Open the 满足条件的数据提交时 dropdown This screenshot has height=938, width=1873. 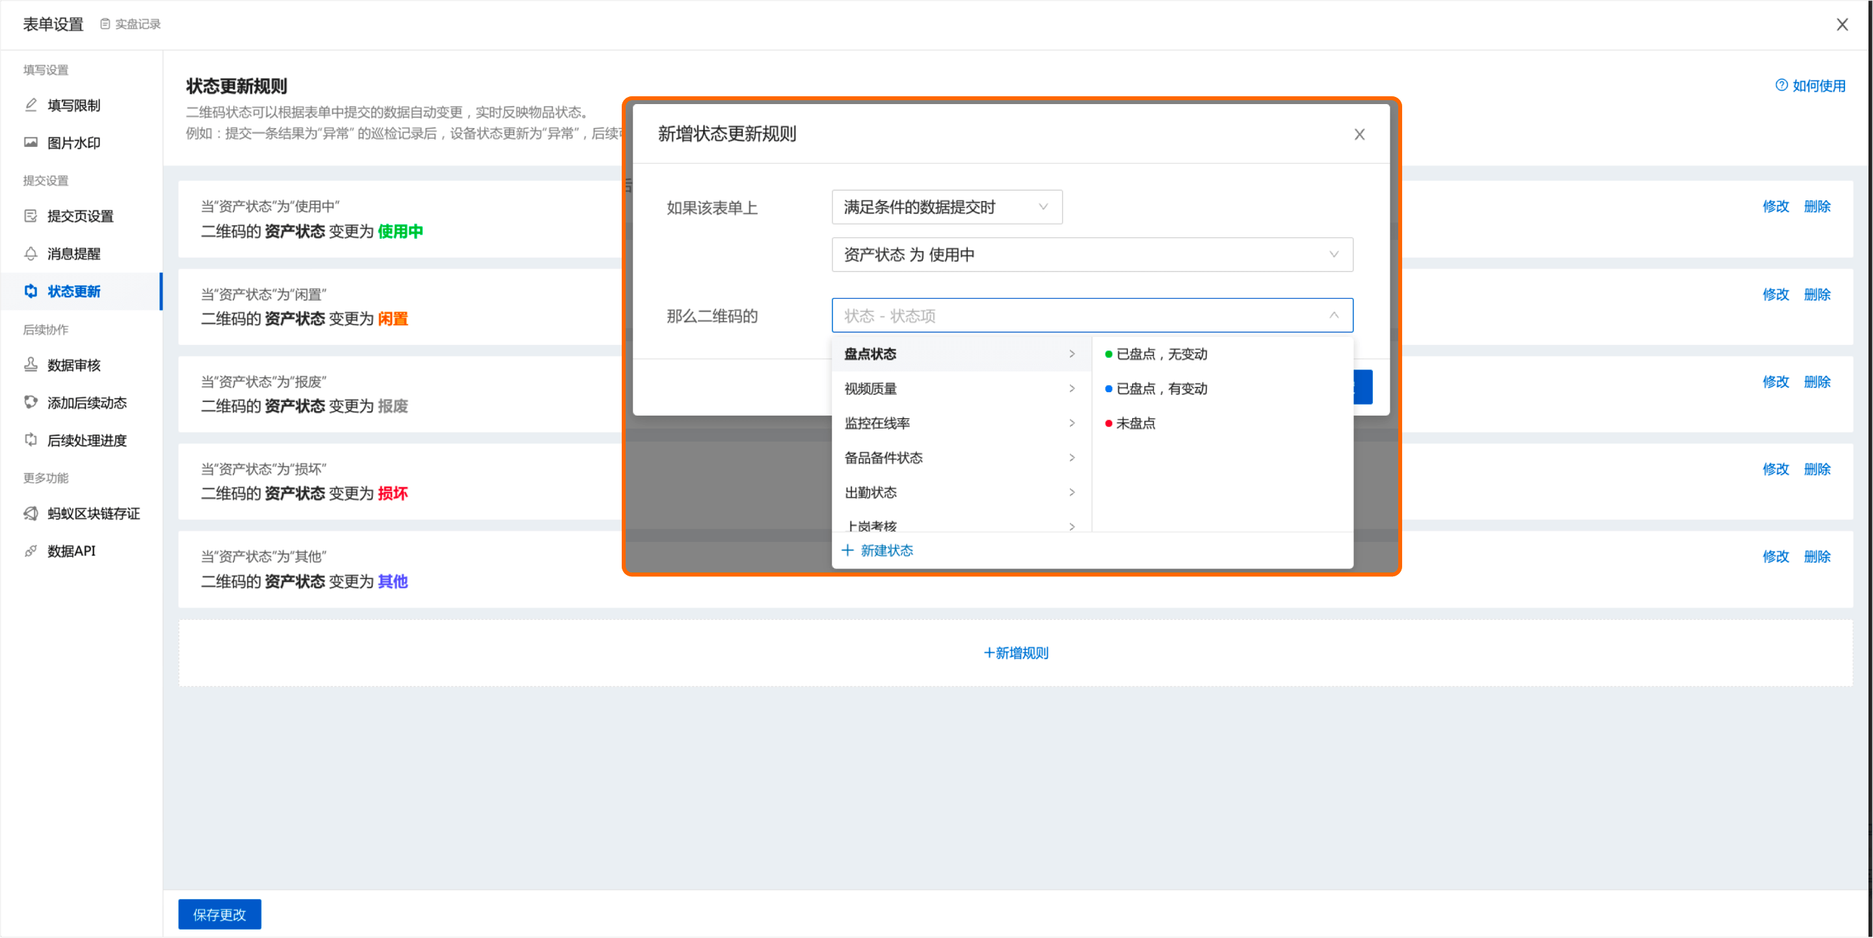pos(946,208)
